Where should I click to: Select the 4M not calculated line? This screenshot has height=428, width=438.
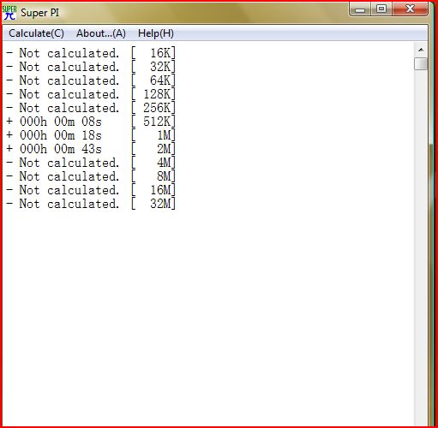[91, 163]
